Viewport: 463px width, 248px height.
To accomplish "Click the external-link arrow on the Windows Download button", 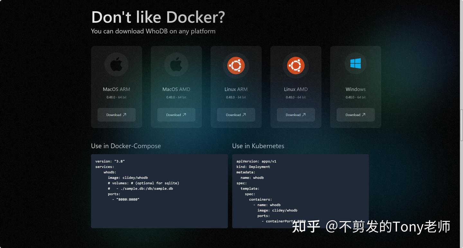I will coord(364,115).
